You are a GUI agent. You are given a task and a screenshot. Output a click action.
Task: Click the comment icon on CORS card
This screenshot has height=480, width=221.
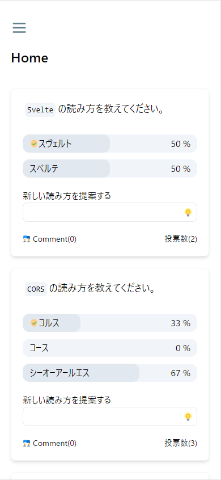27,443
